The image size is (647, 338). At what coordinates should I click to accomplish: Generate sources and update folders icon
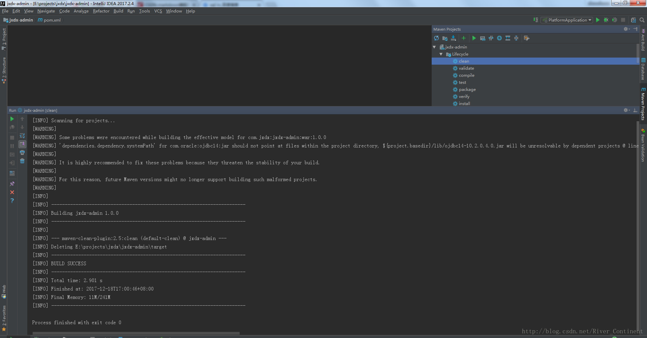pos(445,38)
